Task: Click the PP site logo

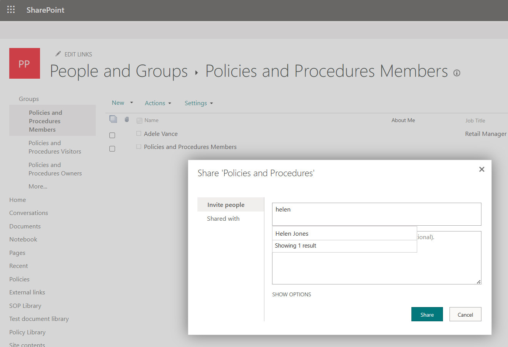Action: coord(24,63)
